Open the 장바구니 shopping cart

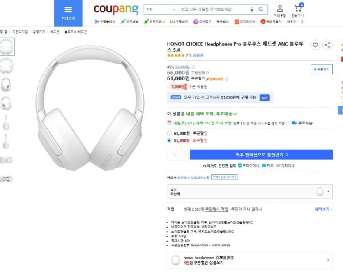point(298,11)
